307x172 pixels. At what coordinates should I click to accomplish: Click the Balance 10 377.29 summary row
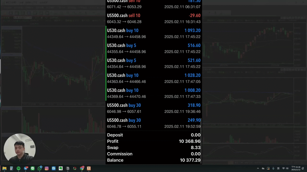tap(154, 160)
